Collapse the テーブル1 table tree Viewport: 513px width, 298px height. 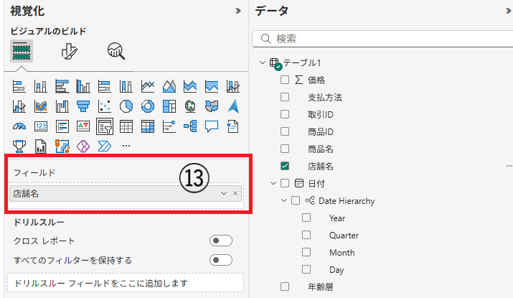[x=263, y=63]
